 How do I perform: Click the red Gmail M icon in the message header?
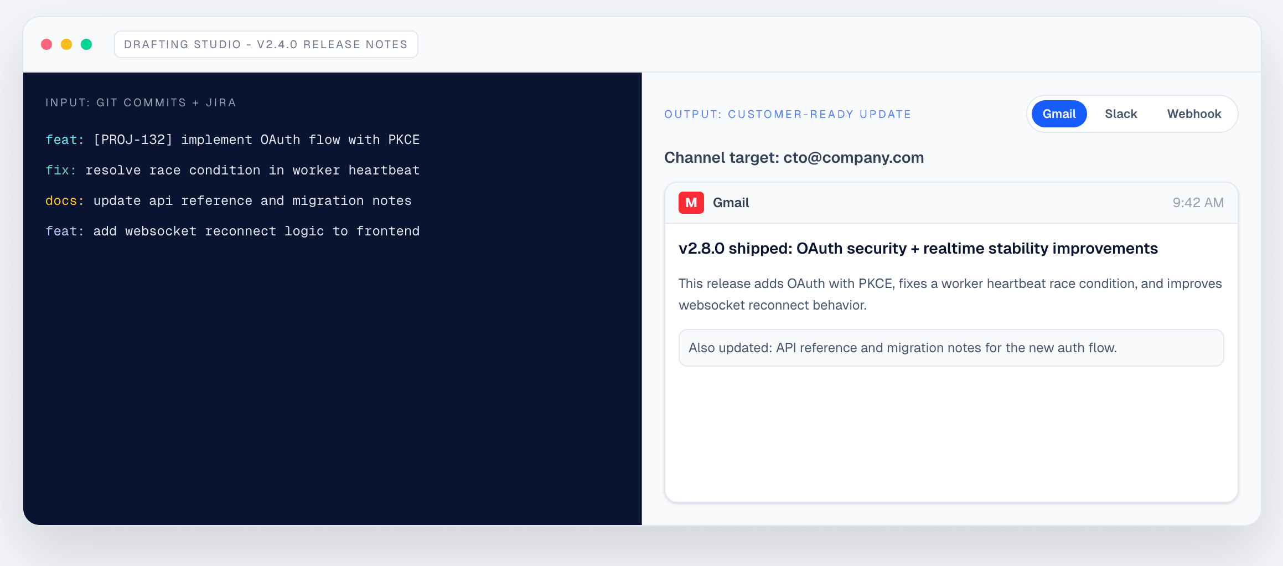(691, 203)
